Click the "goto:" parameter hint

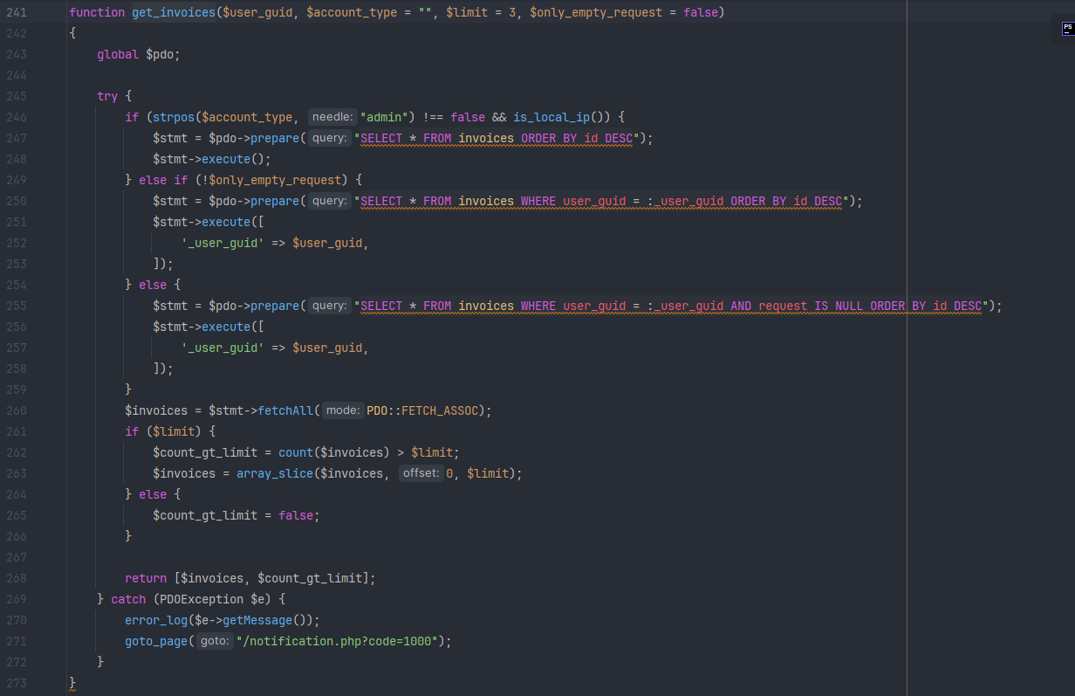214,641
